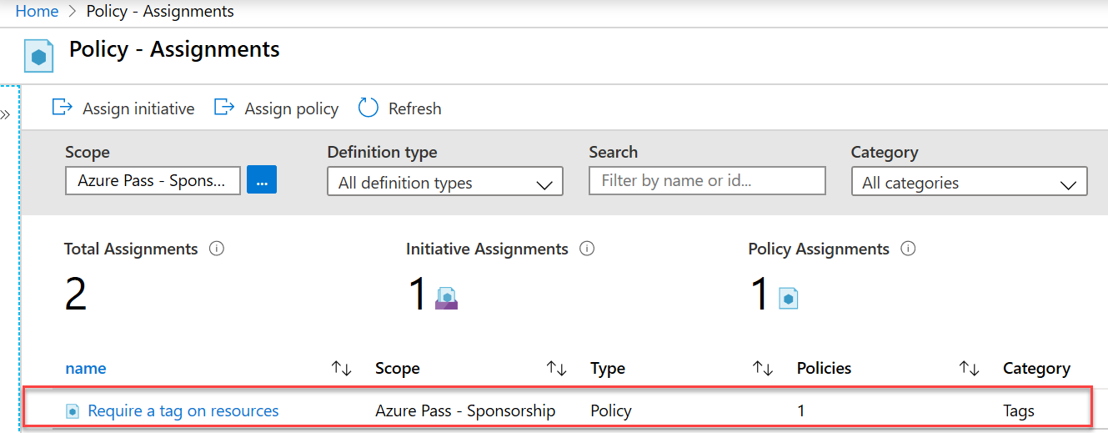Click the Policy blade icon beside title
Screen dimensions: 1108x433
pos(38,56)
